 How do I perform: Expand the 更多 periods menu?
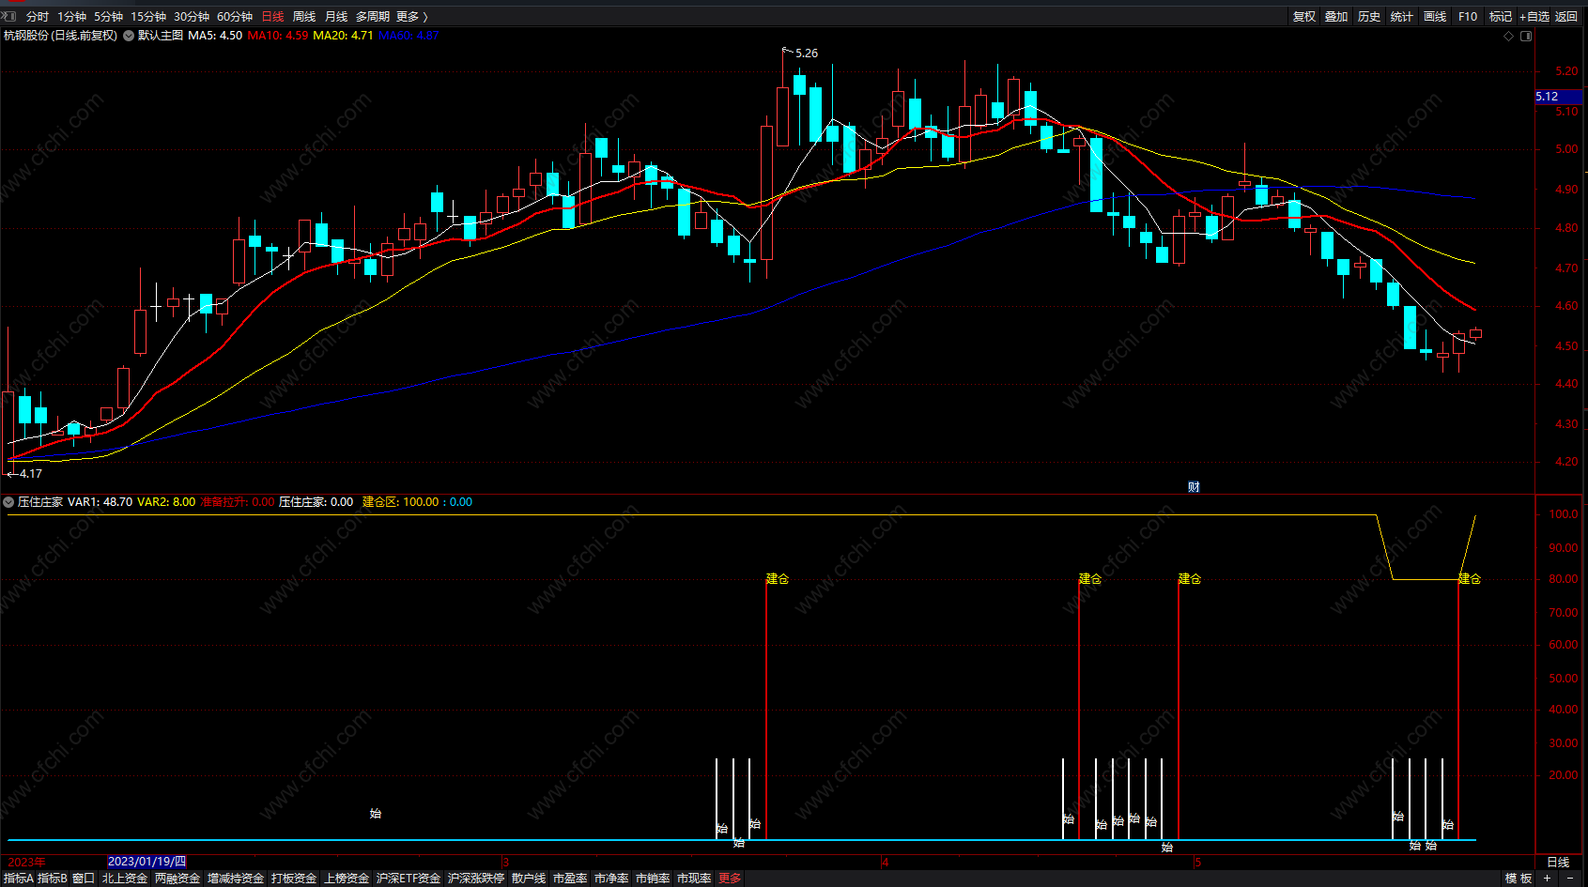[x=411, y=17]
